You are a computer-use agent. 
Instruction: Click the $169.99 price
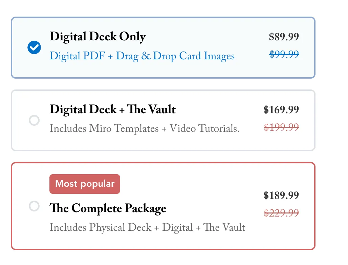point(281,110)
